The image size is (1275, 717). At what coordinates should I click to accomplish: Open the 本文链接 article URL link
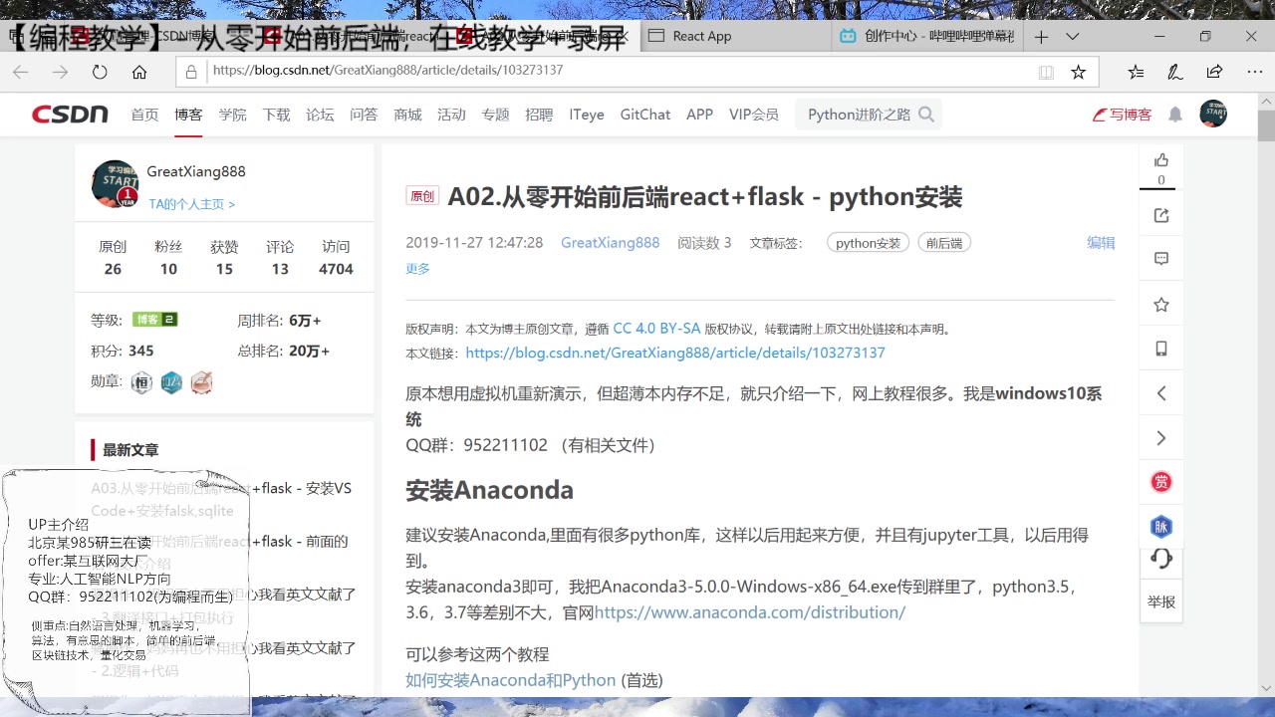point(675,353)
